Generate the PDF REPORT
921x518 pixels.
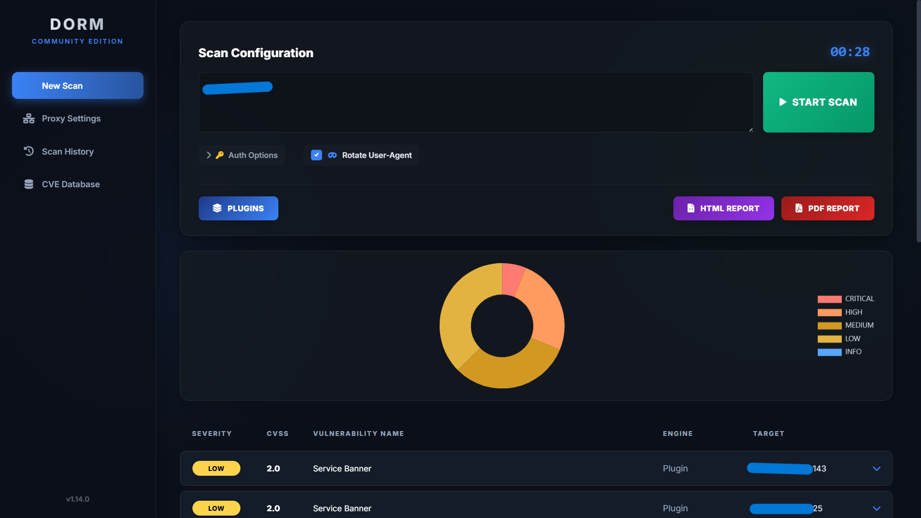[827, 208]
